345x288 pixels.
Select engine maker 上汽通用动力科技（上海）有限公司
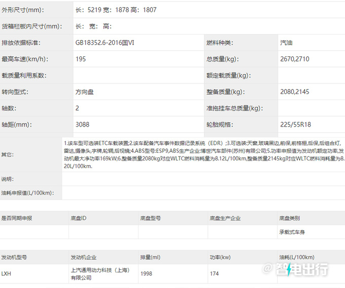click(100, 274)
